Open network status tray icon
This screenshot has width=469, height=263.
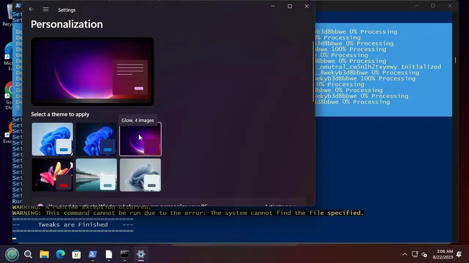tap(415, 254)
